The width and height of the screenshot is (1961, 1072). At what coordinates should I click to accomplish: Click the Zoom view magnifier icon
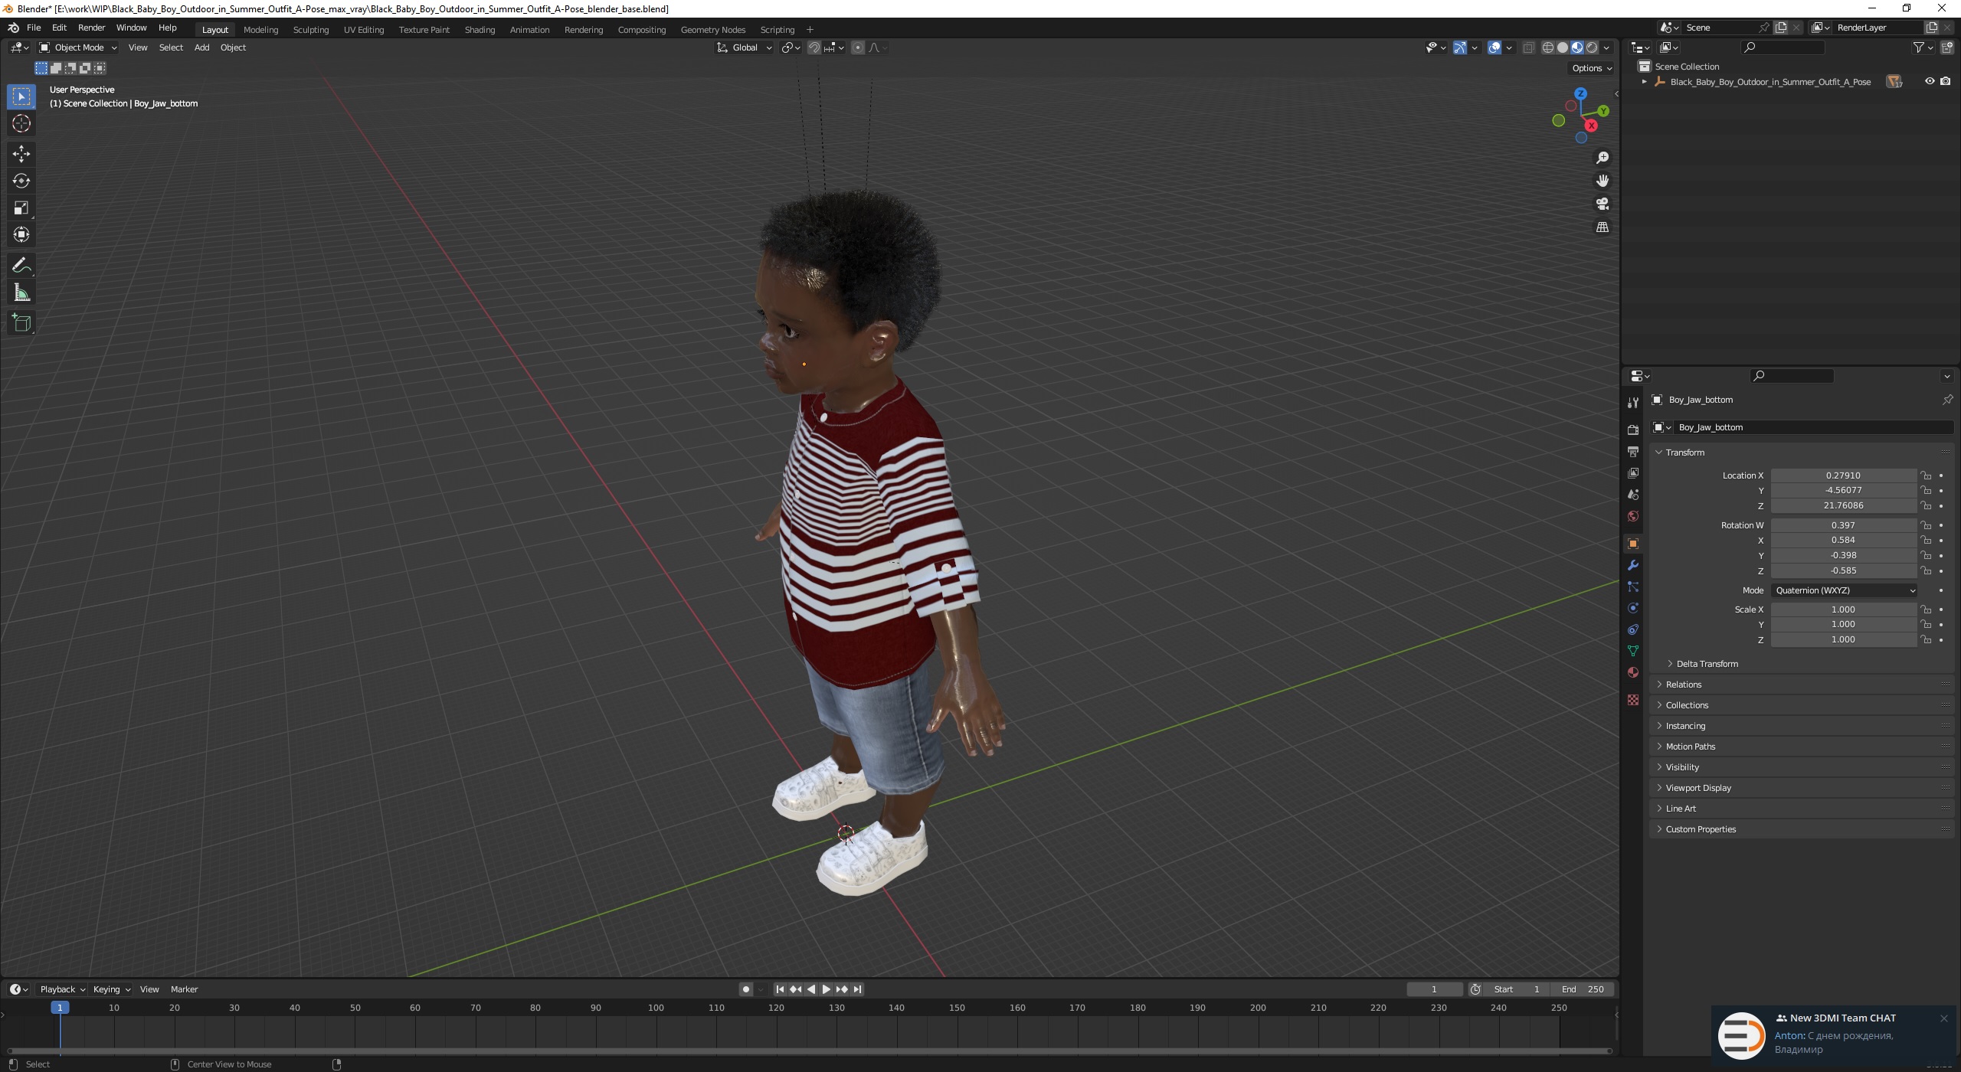pyautogui.click(x=1603, y=158)
